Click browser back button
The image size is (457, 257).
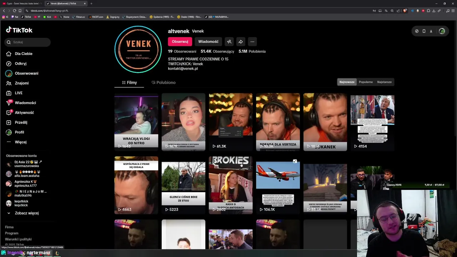click(x=4, y=11)
